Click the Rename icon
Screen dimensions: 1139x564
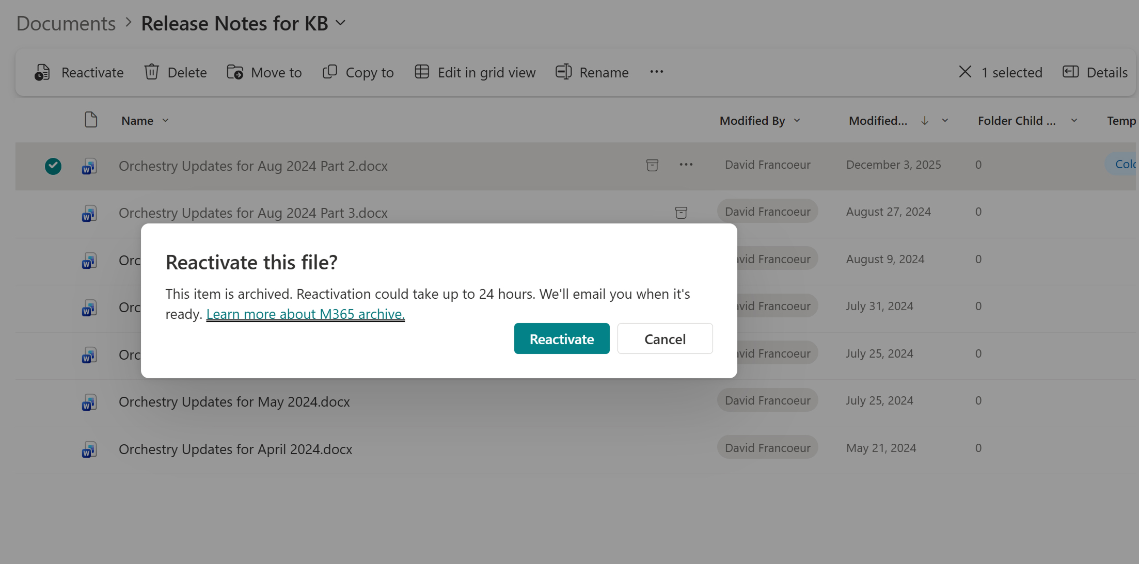coord(564,72)
